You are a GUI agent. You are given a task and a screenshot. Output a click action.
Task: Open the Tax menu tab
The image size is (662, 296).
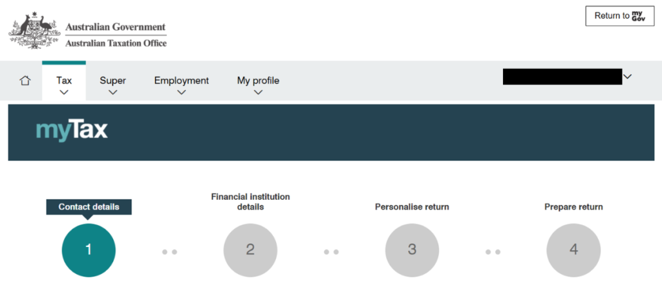pos(64,81)
